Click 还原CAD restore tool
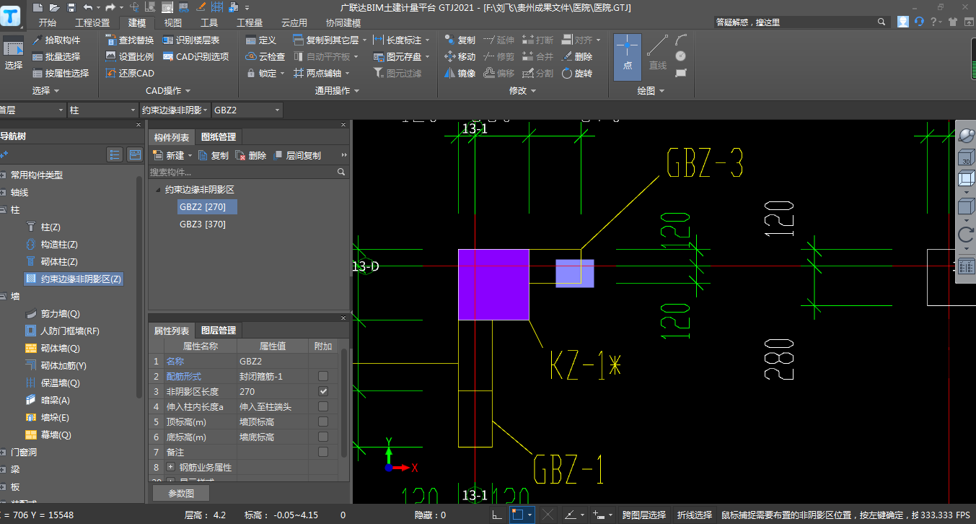976x524 pixels. point(130,73)
